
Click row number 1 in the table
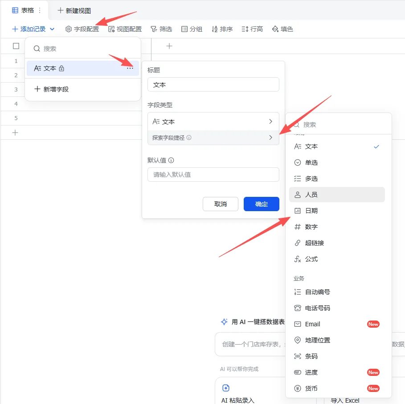click(16, 61)
